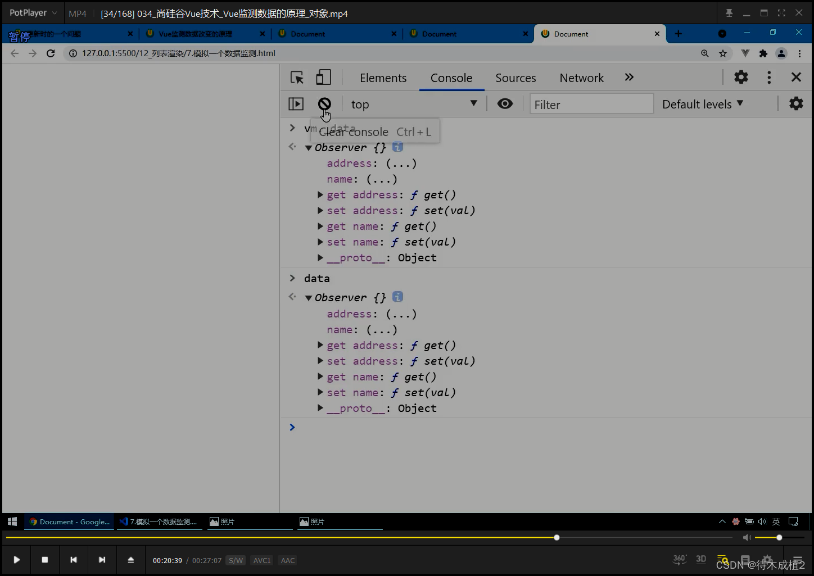Clear the console with the ban icon
Screen dimensions: 814x576
coord(324,104)
